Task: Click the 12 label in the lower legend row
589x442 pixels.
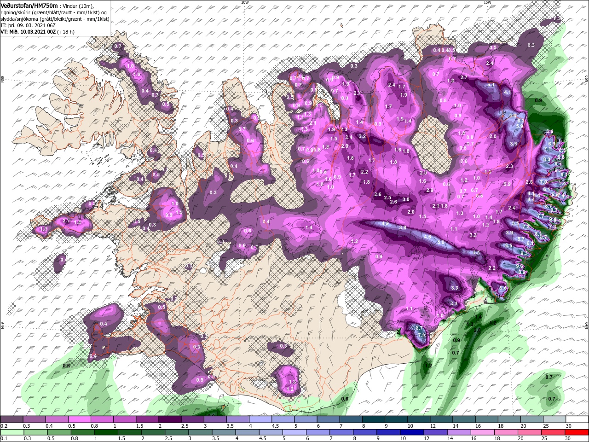Action: click(426, 438)
